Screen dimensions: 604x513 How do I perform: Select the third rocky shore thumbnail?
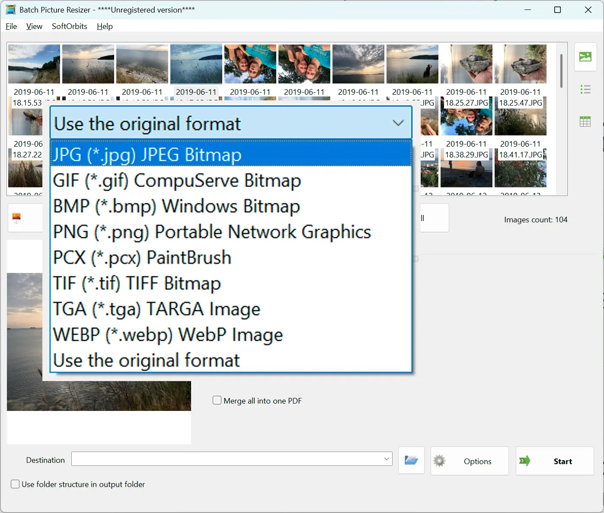pos(142,64)
